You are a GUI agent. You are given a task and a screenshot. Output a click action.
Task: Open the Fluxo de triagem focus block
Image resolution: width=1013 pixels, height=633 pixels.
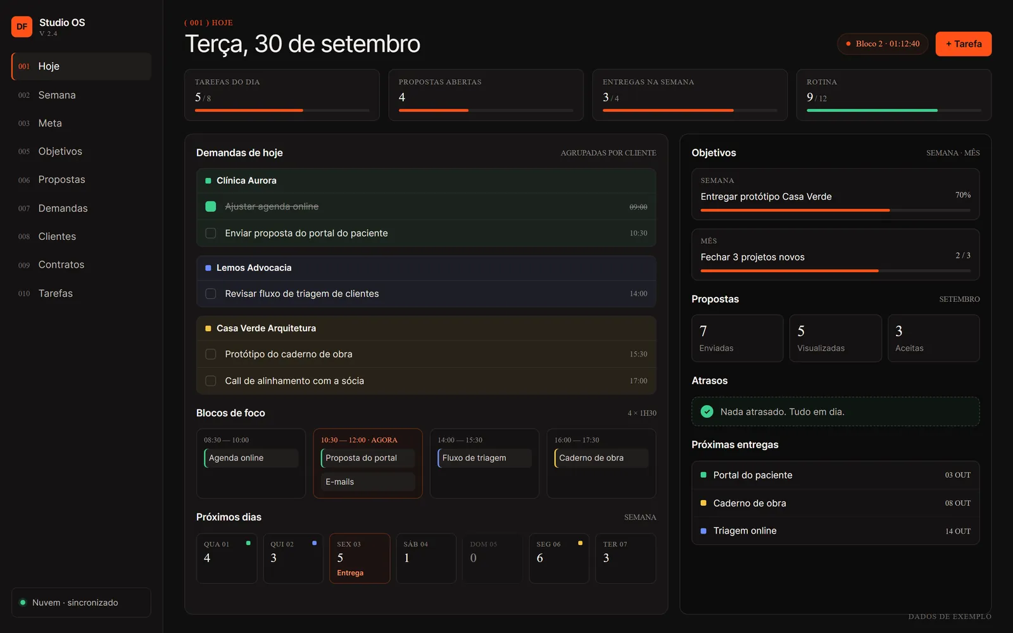point(484,458)
